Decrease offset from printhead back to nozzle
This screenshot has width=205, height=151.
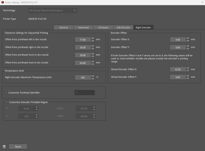click(x=93, y=64)
